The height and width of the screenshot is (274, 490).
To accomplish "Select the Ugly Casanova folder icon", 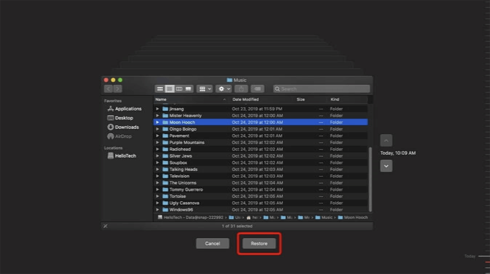I will click(x=165, y=203).
